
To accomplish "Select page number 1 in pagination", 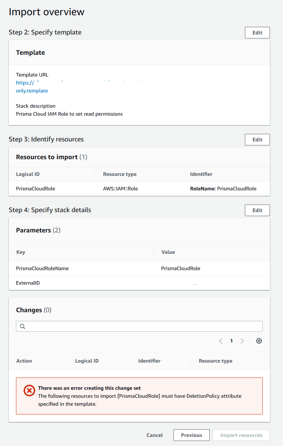I will click(x=231, y=341).
